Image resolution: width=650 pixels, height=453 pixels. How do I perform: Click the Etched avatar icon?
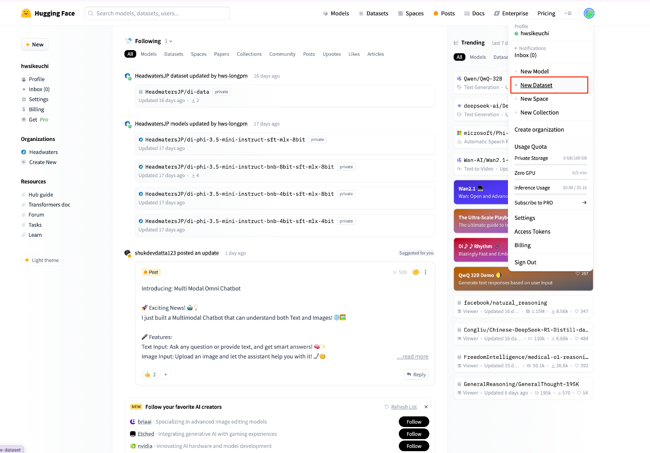pyautogui.click(x=133, y=434)
